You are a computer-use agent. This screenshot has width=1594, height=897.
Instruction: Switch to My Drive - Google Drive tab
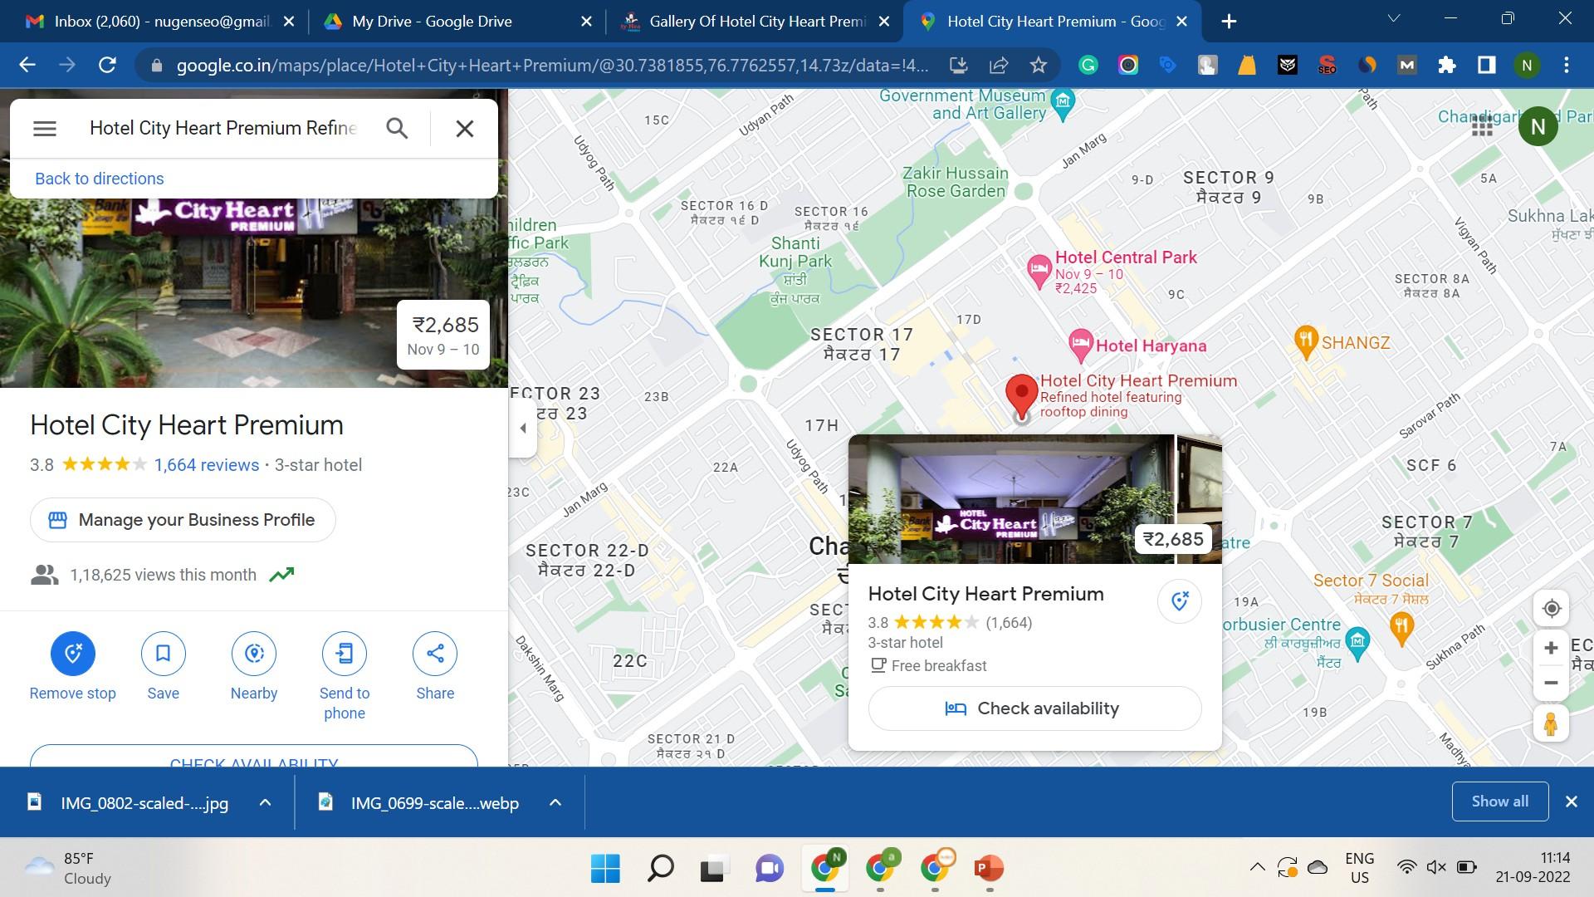coord(432,22)
